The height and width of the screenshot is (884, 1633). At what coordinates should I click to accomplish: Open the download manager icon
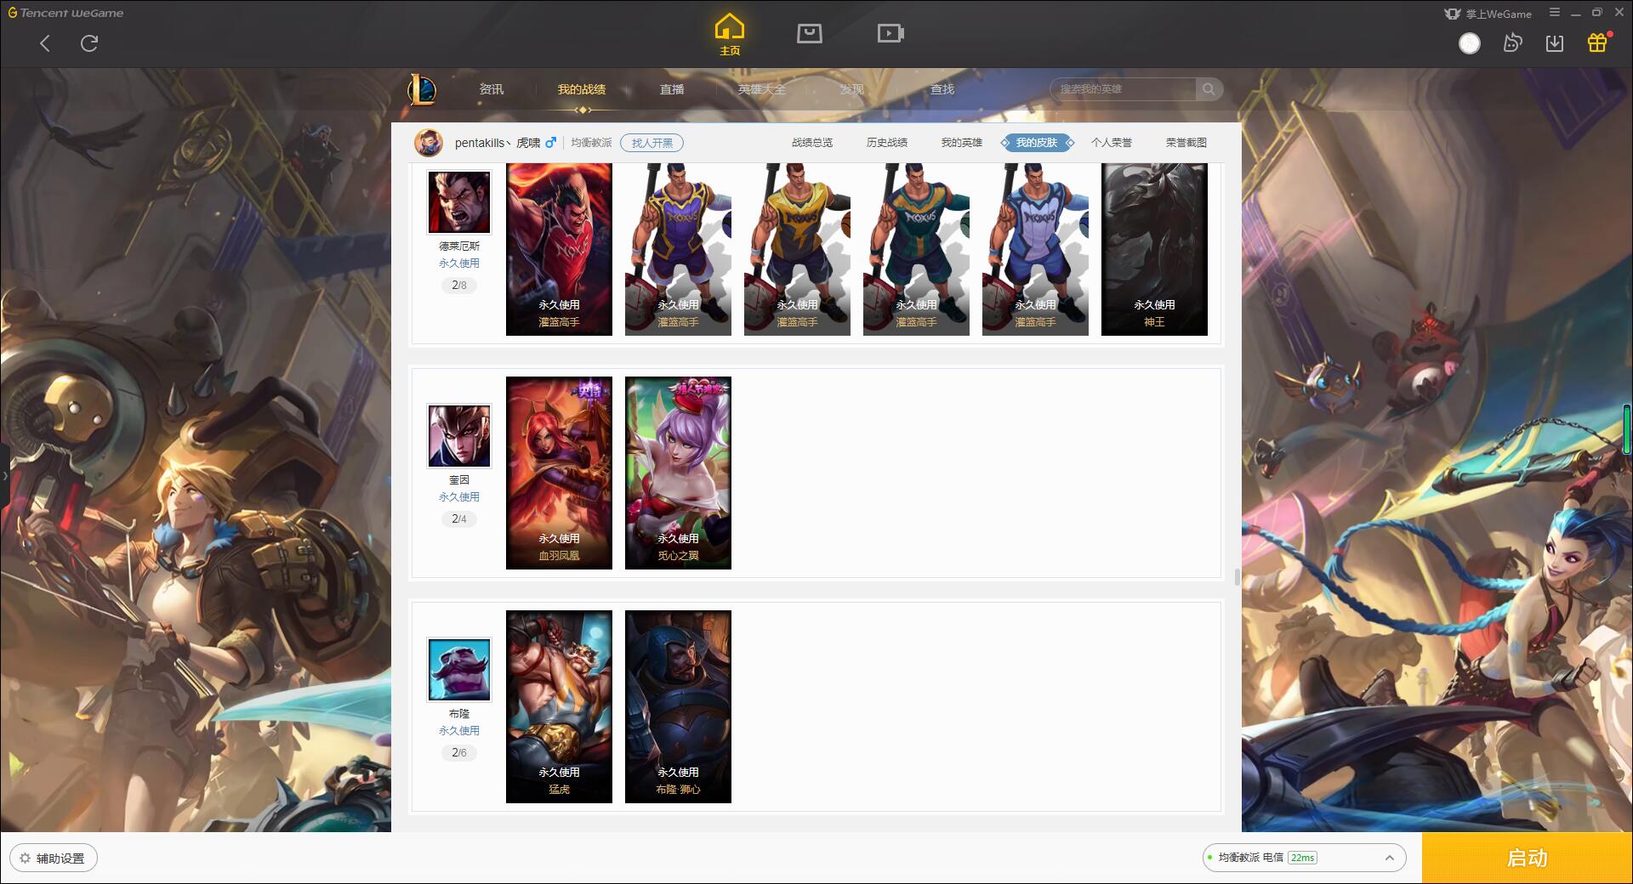click(1555, 42)
